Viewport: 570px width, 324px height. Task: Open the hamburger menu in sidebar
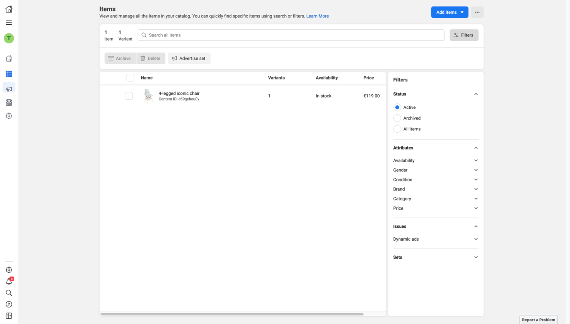coord(9,22)
